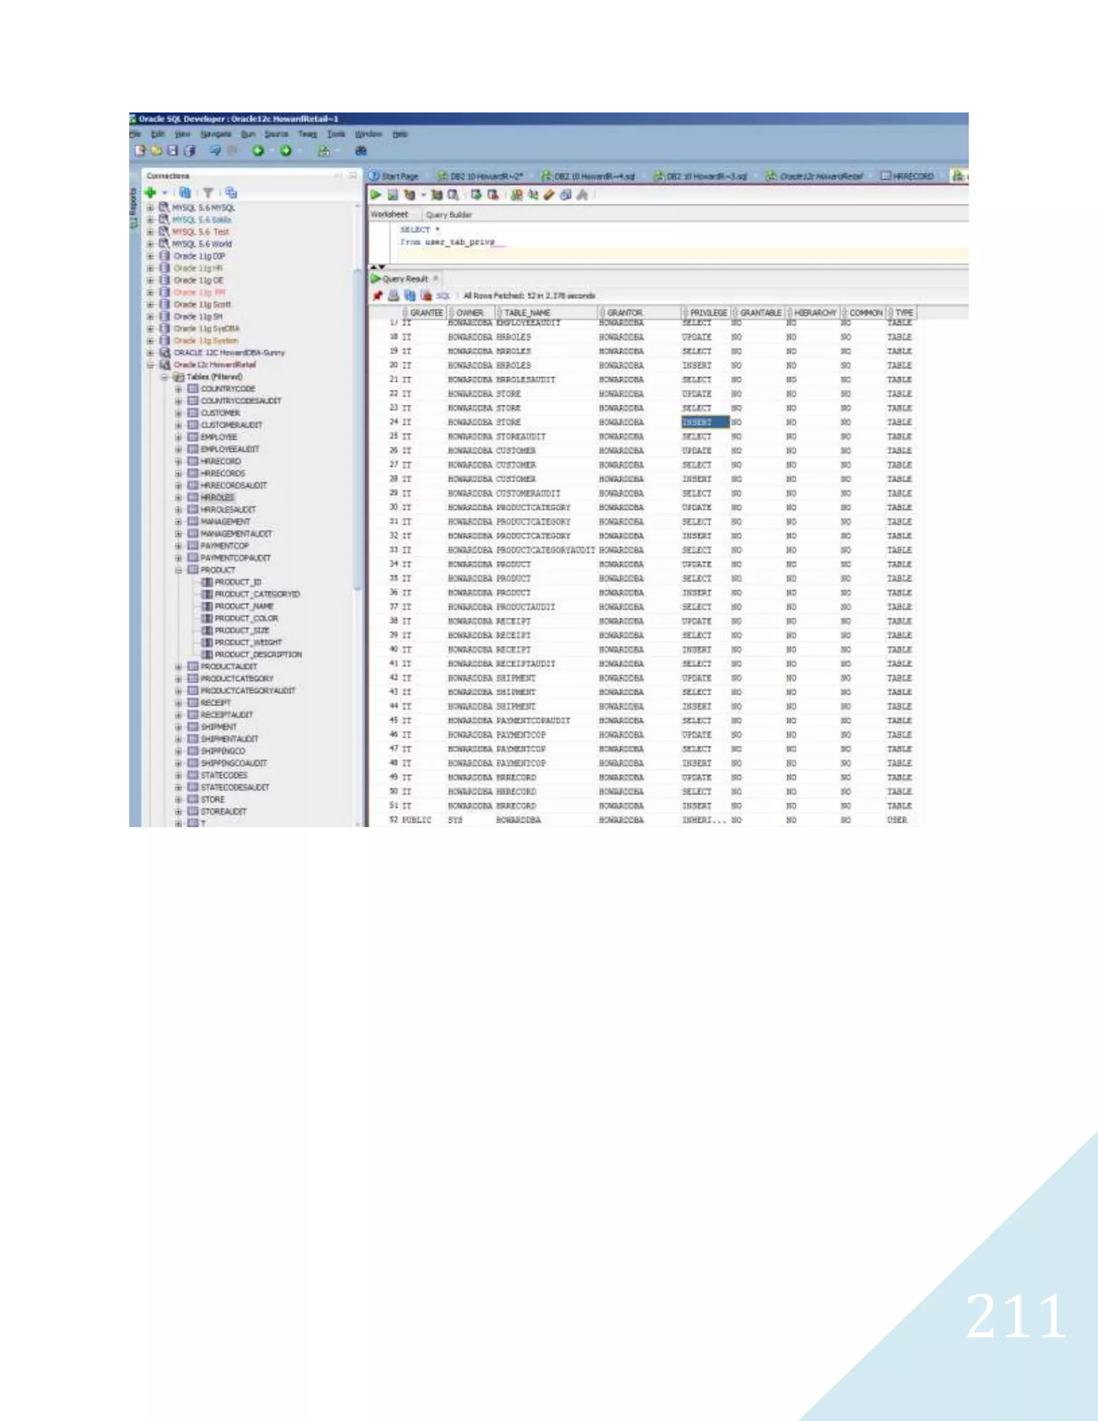
Task: Open the Source menu
Action: [x=276, y=134]
